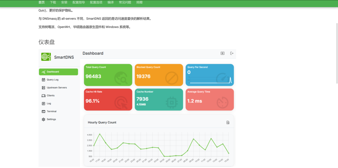Image resolution: width=338 pixels, height=168 pixels.
Task: Click the target cursor icon on Cache Hit Rate
Action: click(x=121, y=102)
